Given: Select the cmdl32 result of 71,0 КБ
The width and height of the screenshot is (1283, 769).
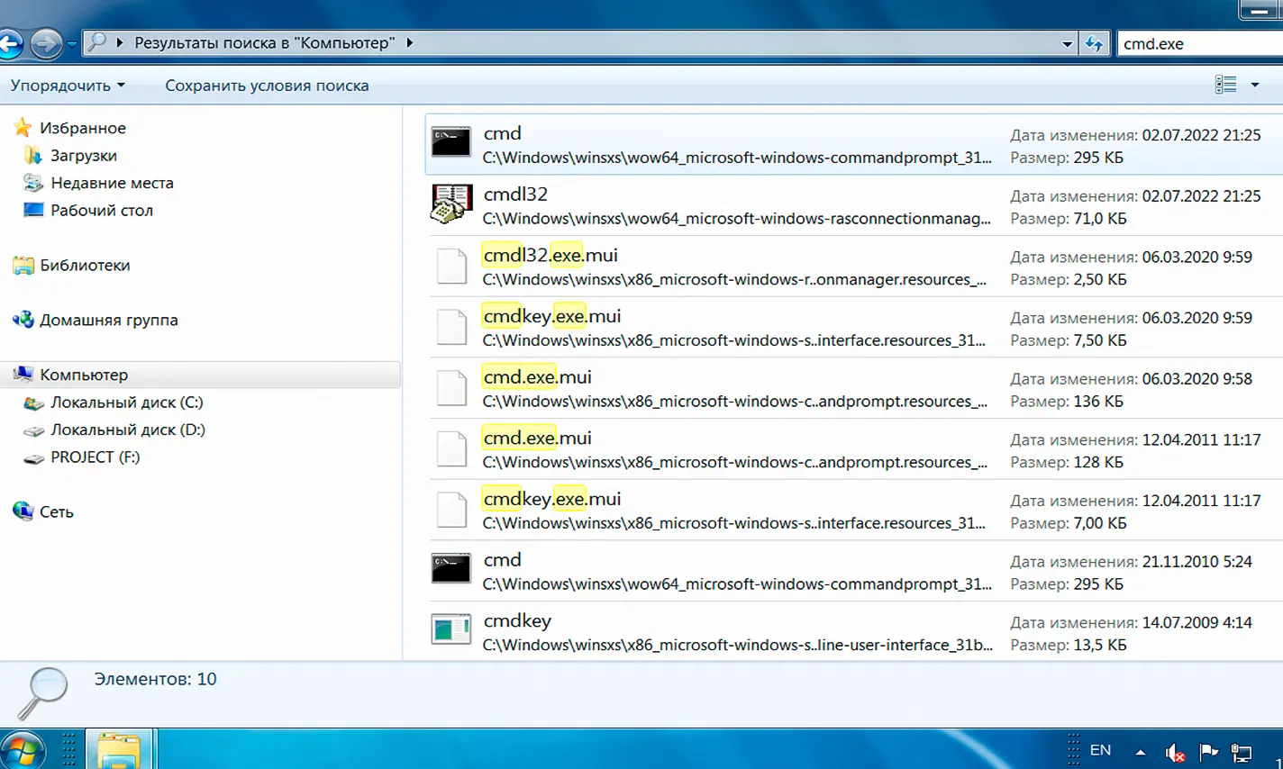Looking at the screenshot, I should 854,205.
